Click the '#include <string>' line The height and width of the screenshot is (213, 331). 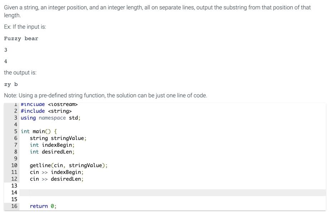[46, 111]
